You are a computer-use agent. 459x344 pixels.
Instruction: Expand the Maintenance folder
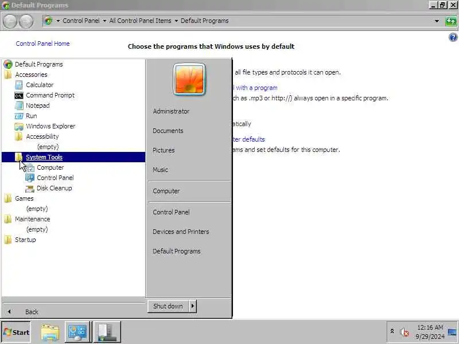coord(32,219)
